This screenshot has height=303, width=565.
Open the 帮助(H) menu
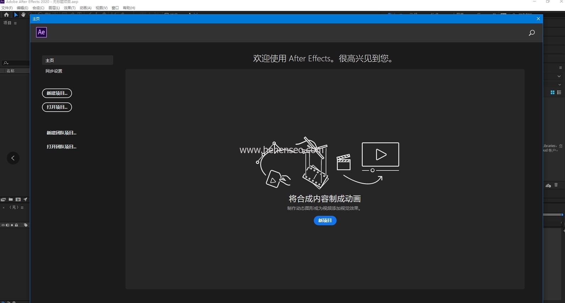coord(129,8)
